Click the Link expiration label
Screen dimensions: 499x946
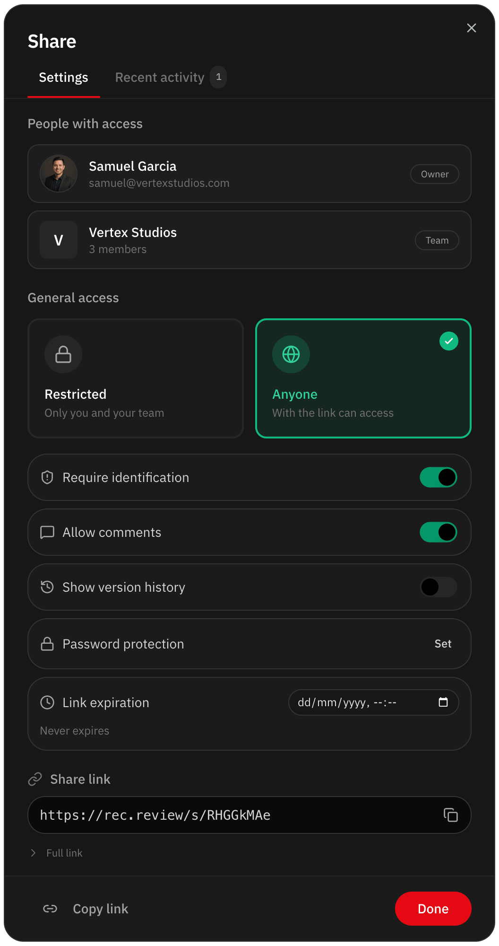pos(106,703)
